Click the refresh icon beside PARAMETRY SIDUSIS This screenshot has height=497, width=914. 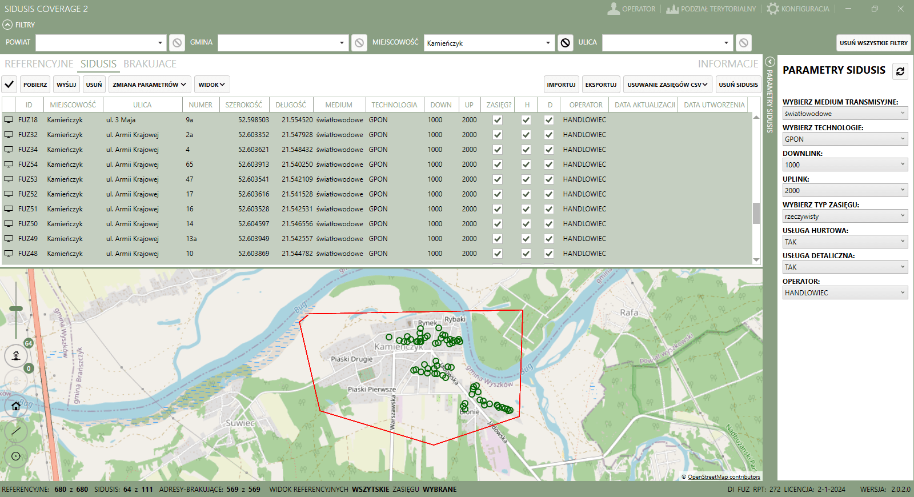pos(900,71)
